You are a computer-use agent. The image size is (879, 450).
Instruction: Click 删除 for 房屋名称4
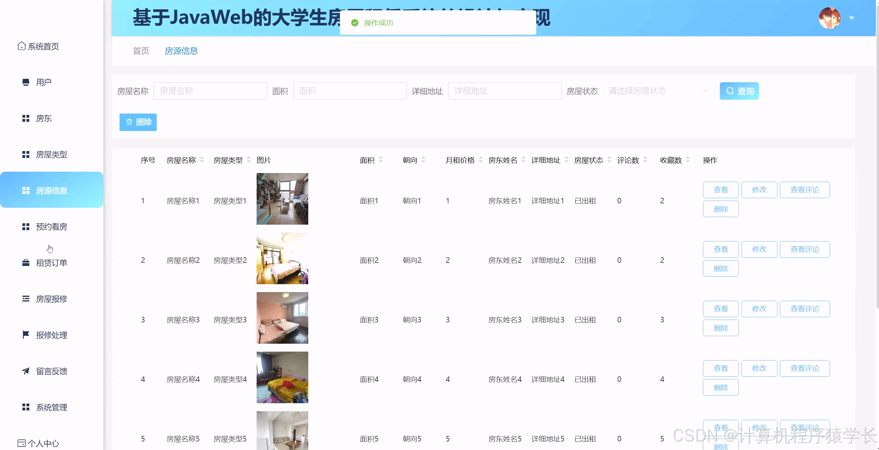pos(721,388)
